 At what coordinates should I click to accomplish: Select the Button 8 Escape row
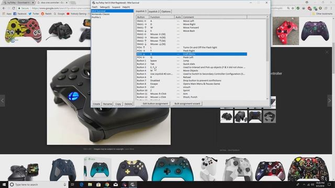pyautogui.click(x=192, y=84)
